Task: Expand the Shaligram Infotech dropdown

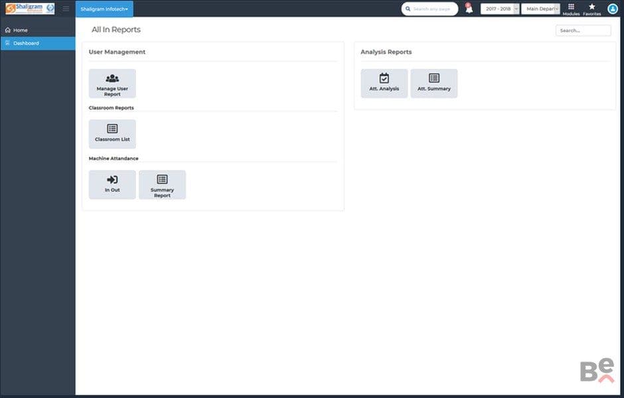Action: (x=104, y=9)
